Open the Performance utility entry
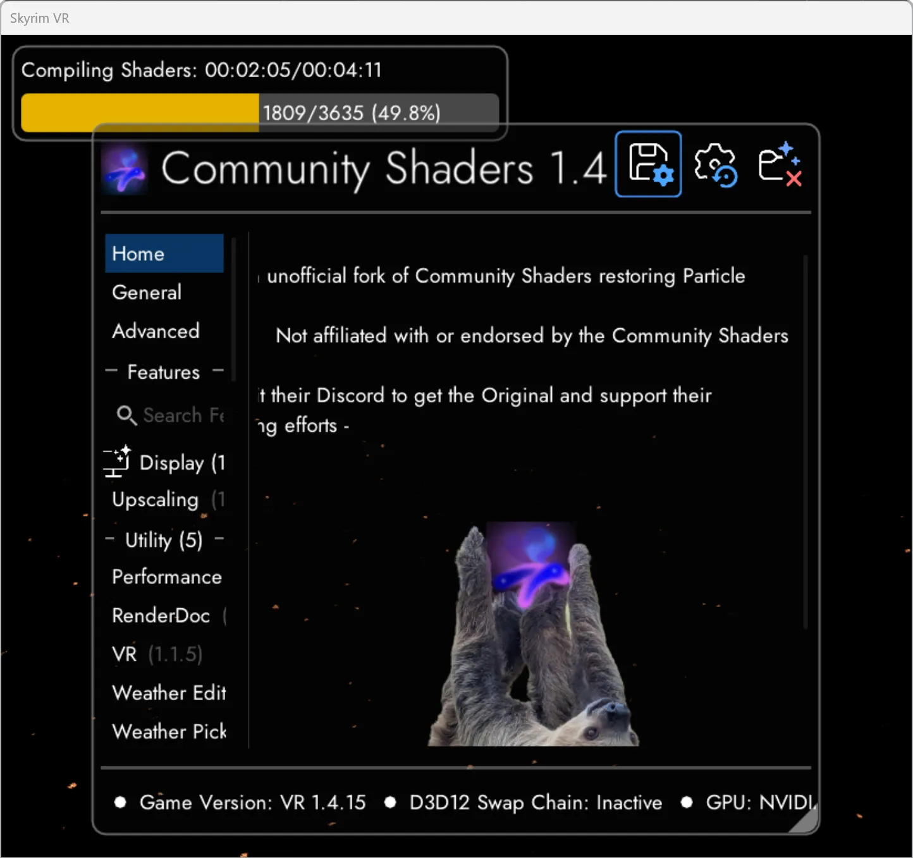Image resolution: width=913 pixels, height=858 pixels. [167, 577]
